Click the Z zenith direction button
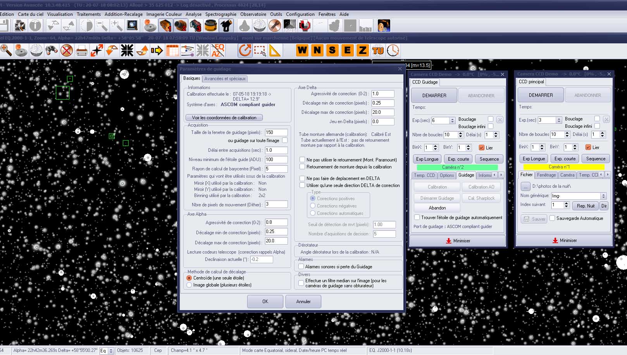The image size is (627, 355). pyautogui.click(x=362, y=50)
